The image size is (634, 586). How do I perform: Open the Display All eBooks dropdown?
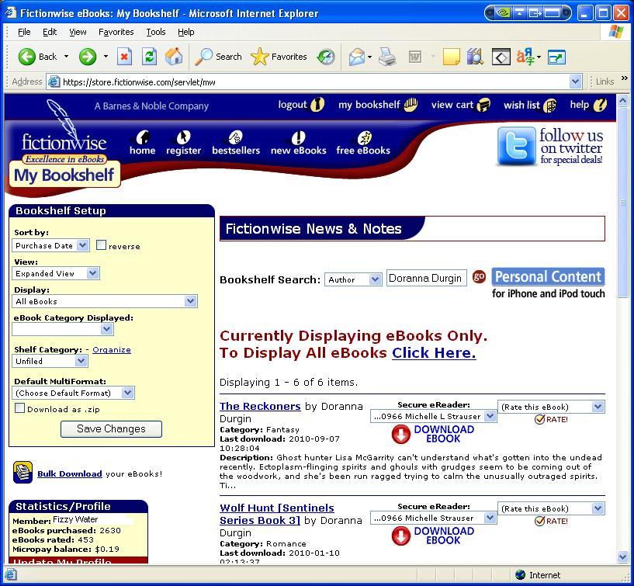pyautogui.click(x=105, y=301)
